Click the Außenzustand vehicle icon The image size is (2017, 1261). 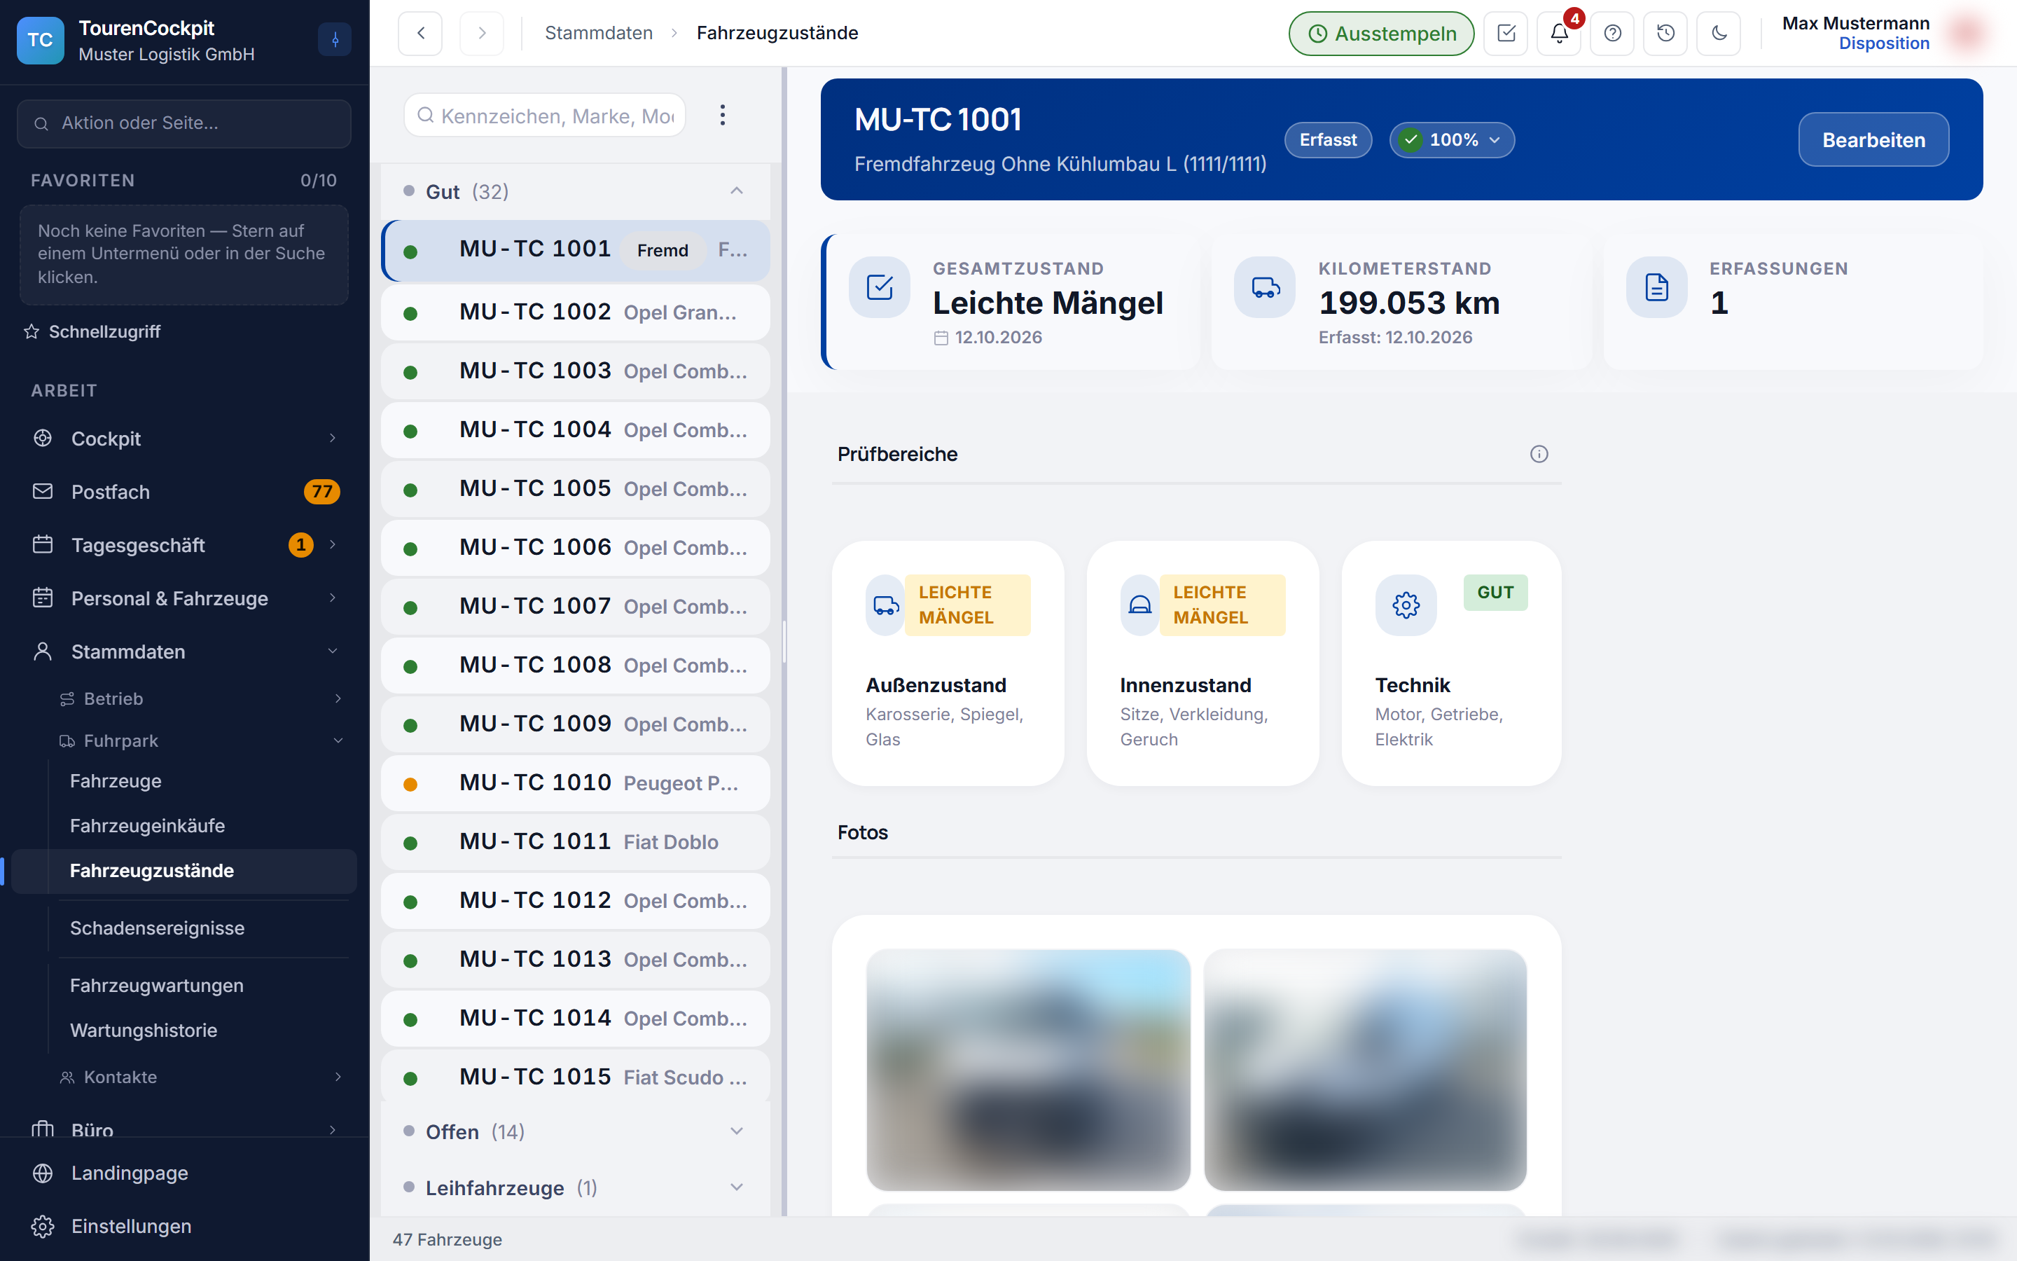pos(886,605)
